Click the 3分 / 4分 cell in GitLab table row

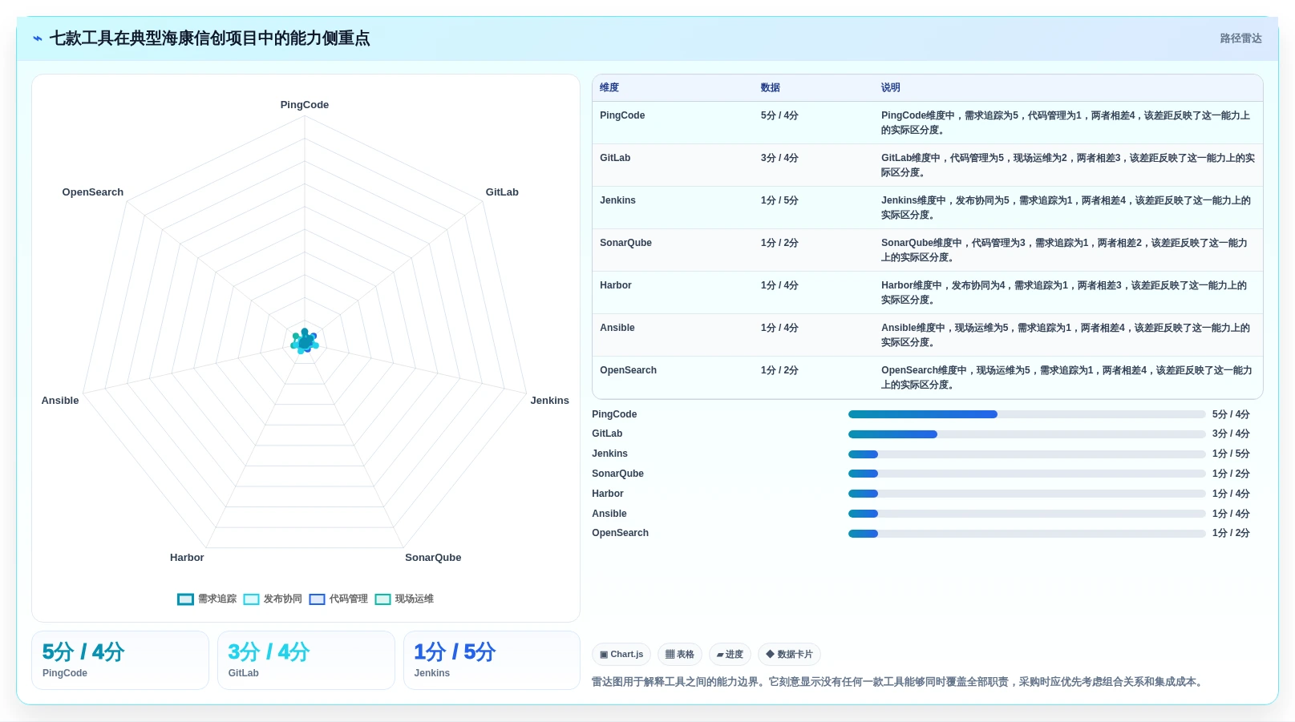point(779,158)
